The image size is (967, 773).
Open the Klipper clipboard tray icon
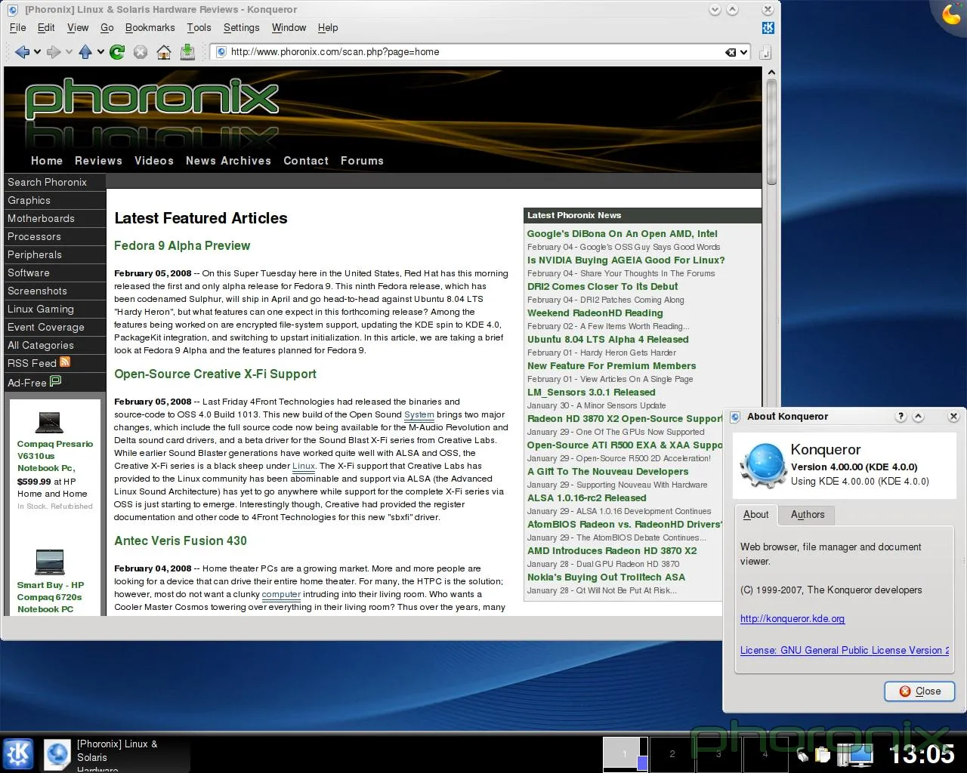tap(822, 753)
